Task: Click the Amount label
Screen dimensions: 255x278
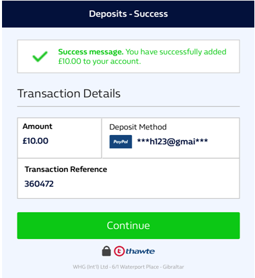Action: [38, 126]
